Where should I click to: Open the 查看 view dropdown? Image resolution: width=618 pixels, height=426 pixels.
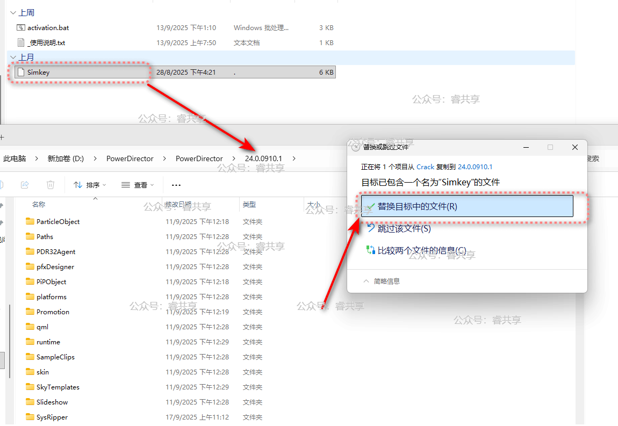coord(138,185)
